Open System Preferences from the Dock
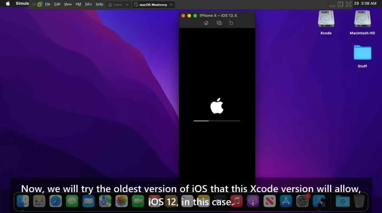382x213 pixels. point(302,201)
